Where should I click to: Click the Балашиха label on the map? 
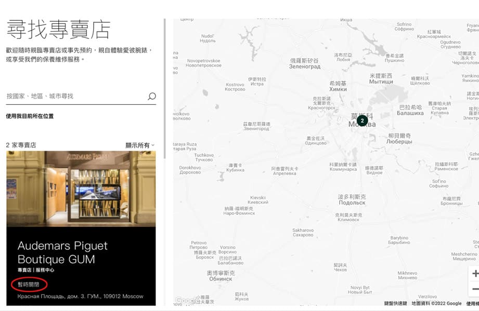[410, 113]
